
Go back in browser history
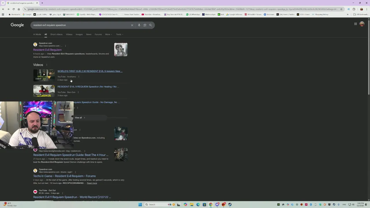tap(3, 9)
